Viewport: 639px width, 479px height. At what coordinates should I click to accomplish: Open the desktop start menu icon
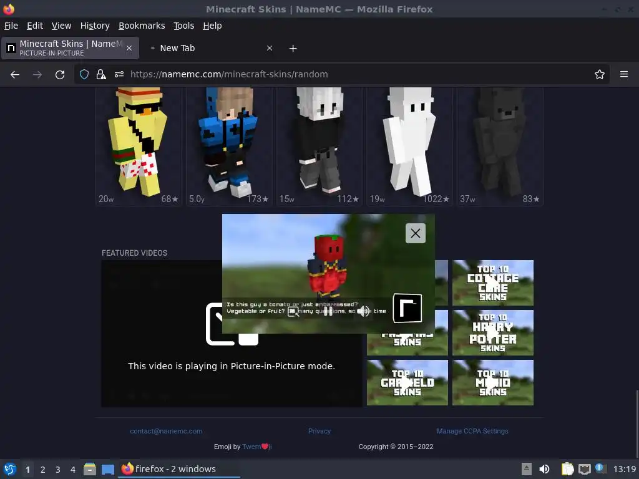[10, 469]
